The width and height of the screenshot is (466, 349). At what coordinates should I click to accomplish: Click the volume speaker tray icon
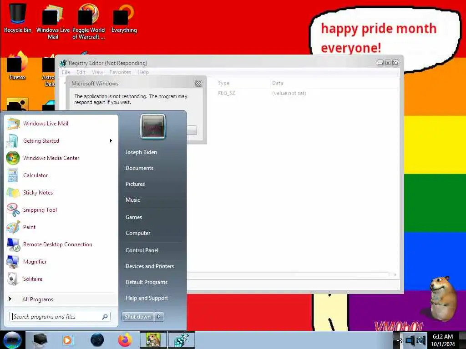pyautogui.click(x=420, y=340)
